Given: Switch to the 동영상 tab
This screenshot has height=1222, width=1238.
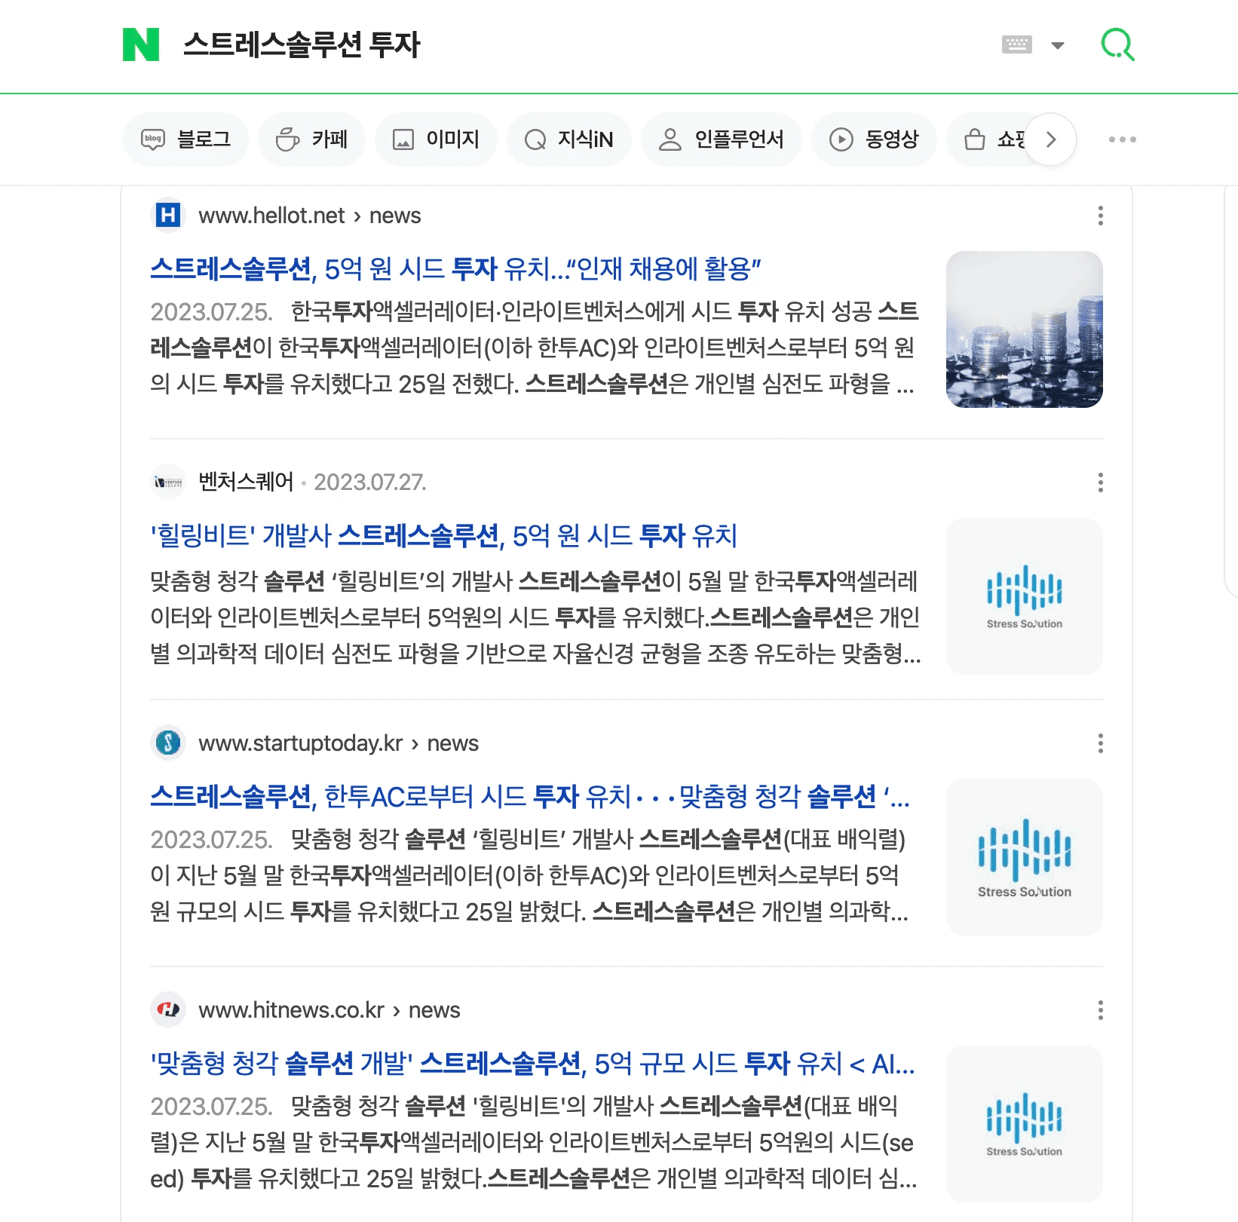Looking at the screenshot, I should click(874, 139).
